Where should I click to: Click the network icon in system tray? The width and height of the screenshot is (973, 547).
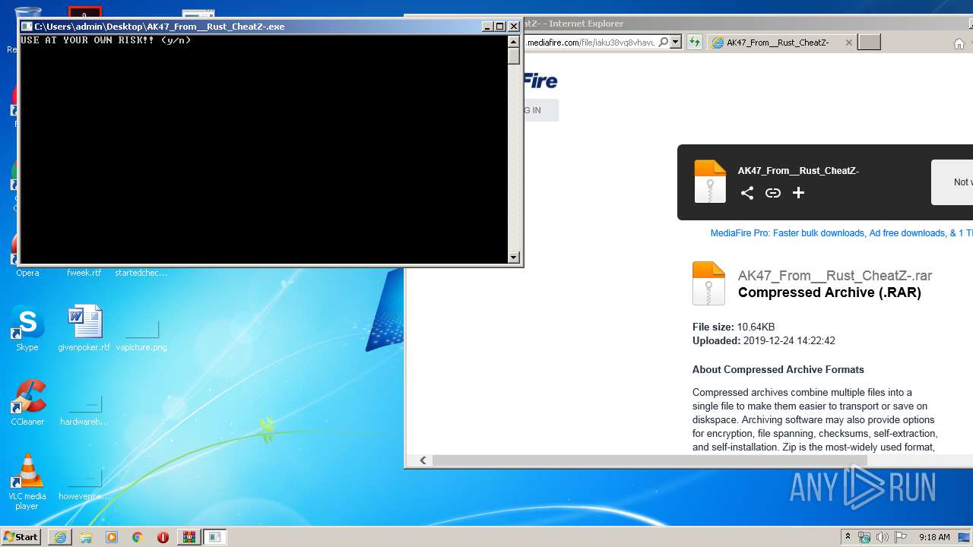tap(864, 537)
